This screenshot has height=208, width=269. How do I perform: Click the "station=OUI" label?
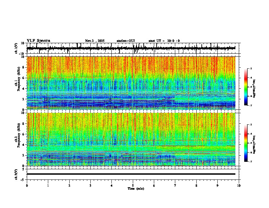click(x=126, y=41)
